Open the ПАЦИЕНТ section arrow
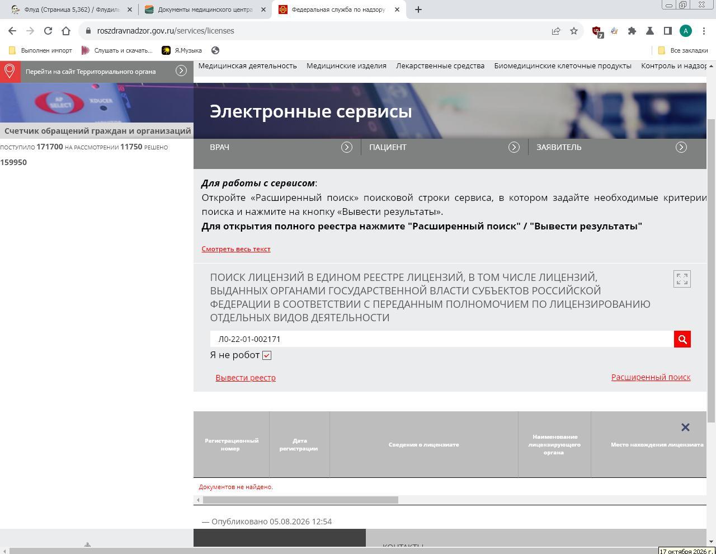The height and width of the screenshot is (554, 716). pos(514,147)
